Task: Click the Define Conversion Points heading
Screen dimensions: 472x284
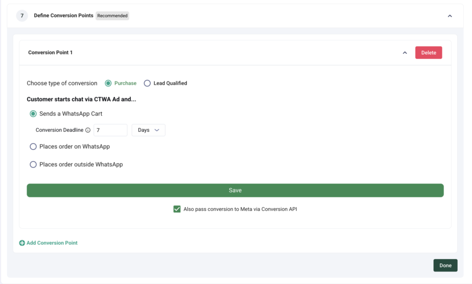Action: tap(64, 15)
